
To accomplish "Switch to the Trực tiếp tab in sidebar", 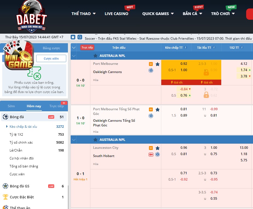I will point(56,106).
